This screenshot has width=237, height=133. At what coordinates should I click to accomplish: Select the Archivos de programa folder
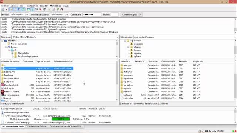(28, 56)
